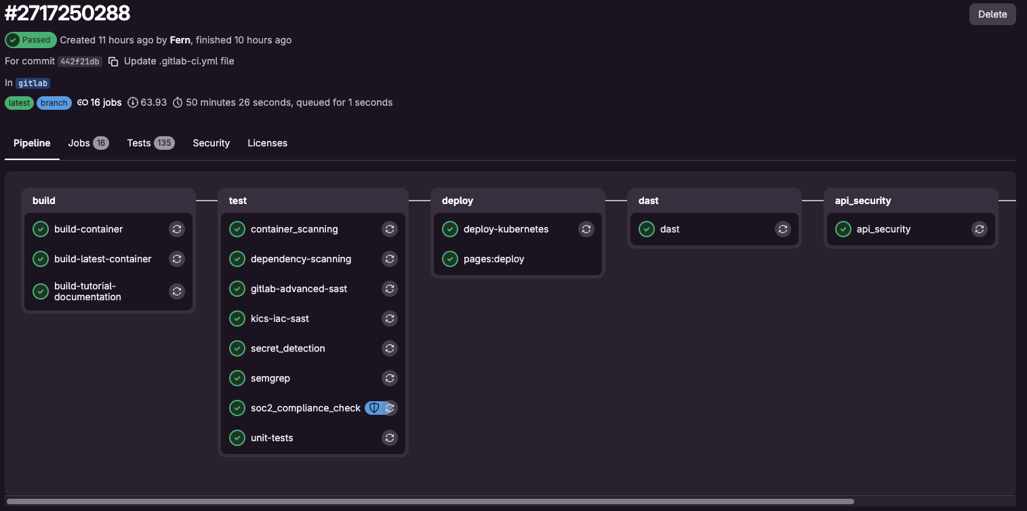This screenshot has height=511, width=1027.
Task: Click the horizontal pipeline graph scrollbar
Action: point(430,502)
